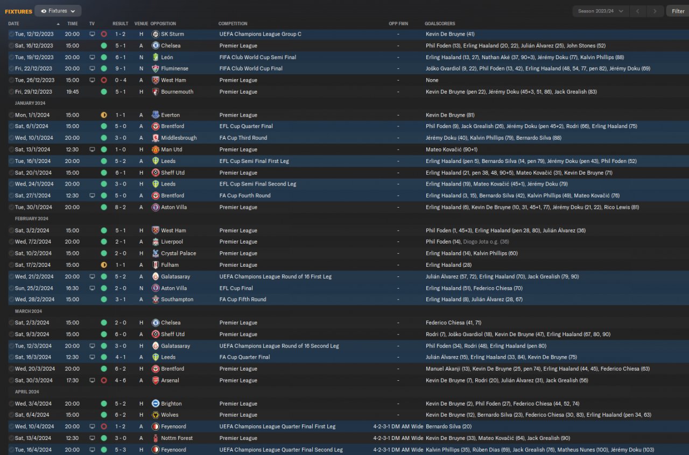Click the 'None' goalscorers entry

(432, 80)
